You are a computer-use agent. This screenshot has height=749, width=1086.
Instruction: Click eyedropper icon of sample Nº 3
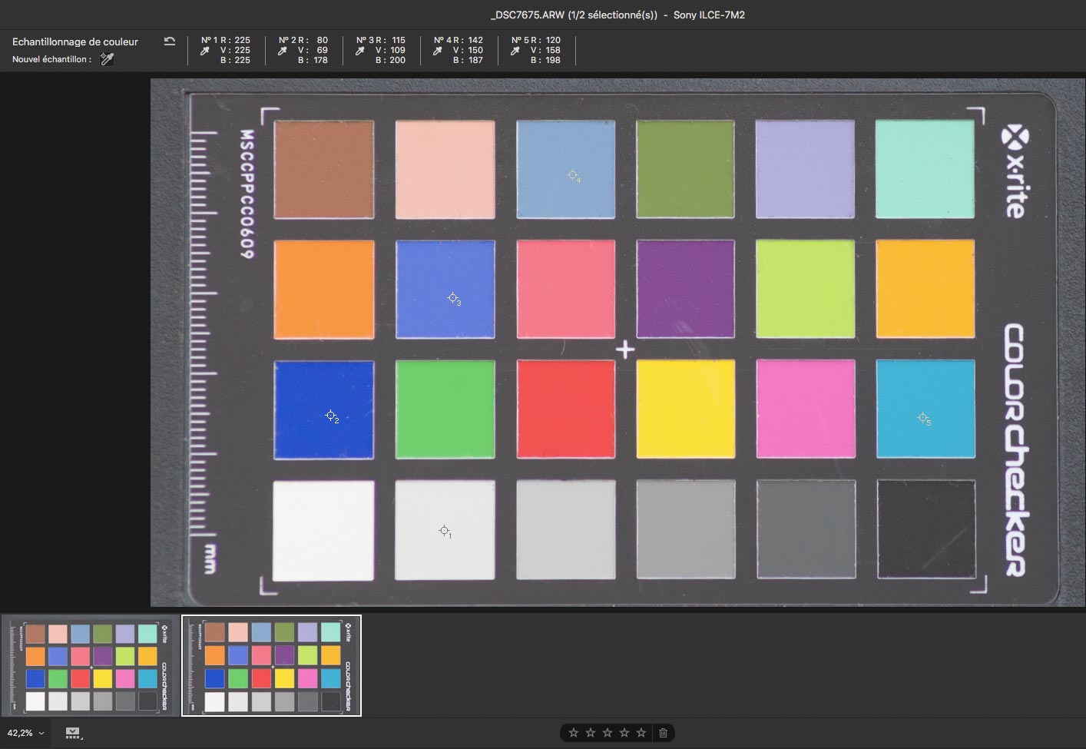(360, 51)
